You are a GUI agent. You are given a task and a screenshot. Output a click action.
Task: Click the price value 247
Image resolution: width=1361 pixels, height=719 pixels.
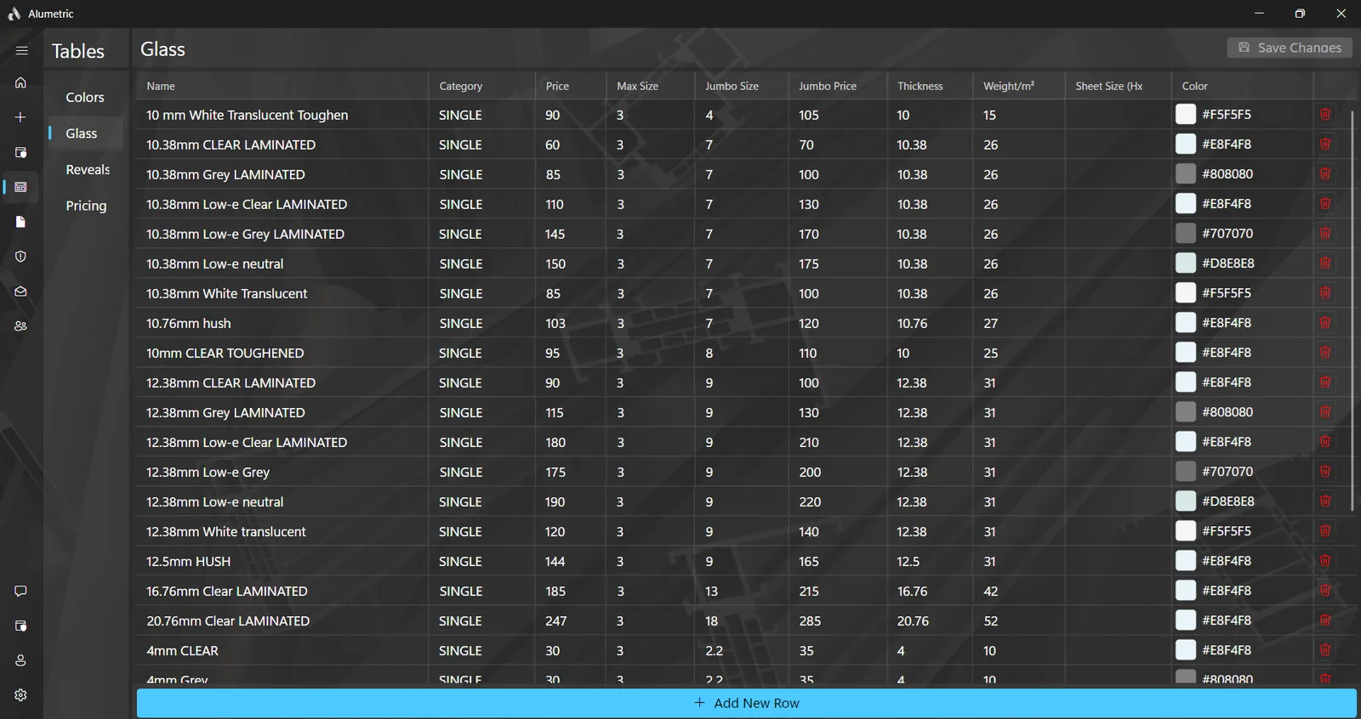pos(556,620)
